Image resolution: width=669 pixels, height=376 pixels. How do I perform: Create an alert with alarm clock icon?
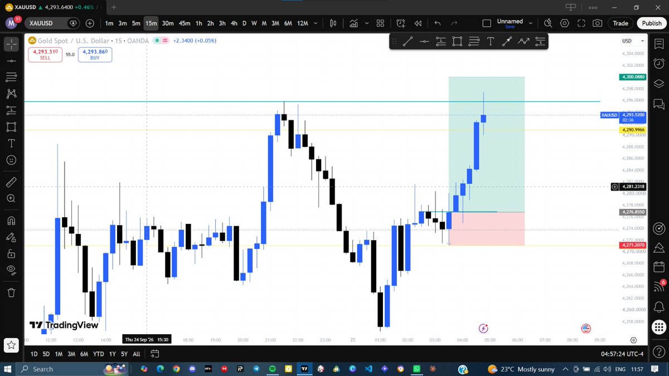click(401, 23)
